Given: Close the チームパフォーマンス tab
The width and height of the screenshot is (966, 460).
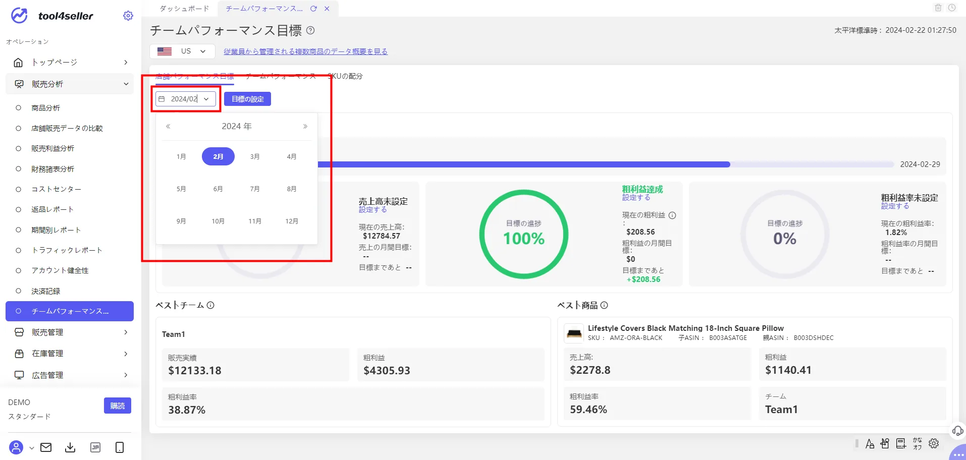Looking at the screenshot, I should coord(327,9).
